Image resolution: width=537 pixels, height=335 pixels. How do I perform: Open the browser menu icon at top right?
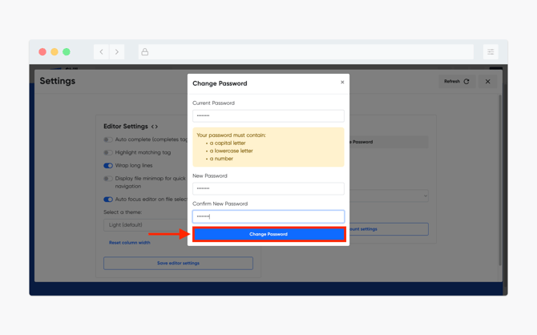point(491,52)
